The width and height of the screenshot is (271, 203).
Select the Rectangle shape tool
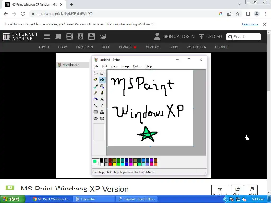click(x=96, y=112)
